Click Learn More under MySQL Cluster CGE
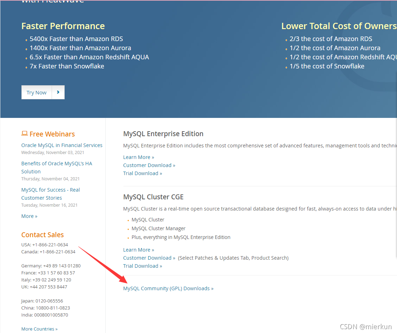Screen dimensions: 397x333 (x=138, y=250)
